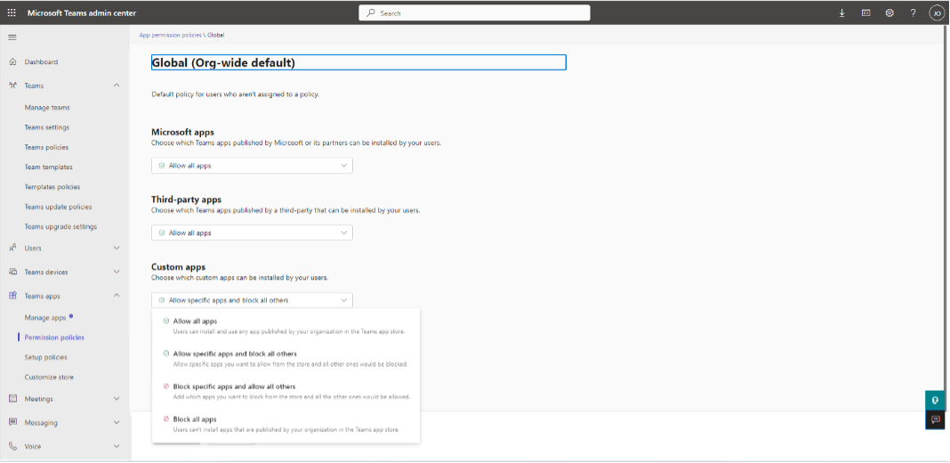950x463 pixels.
Task: Click the Voice phone icon
Action: [12, 446]
